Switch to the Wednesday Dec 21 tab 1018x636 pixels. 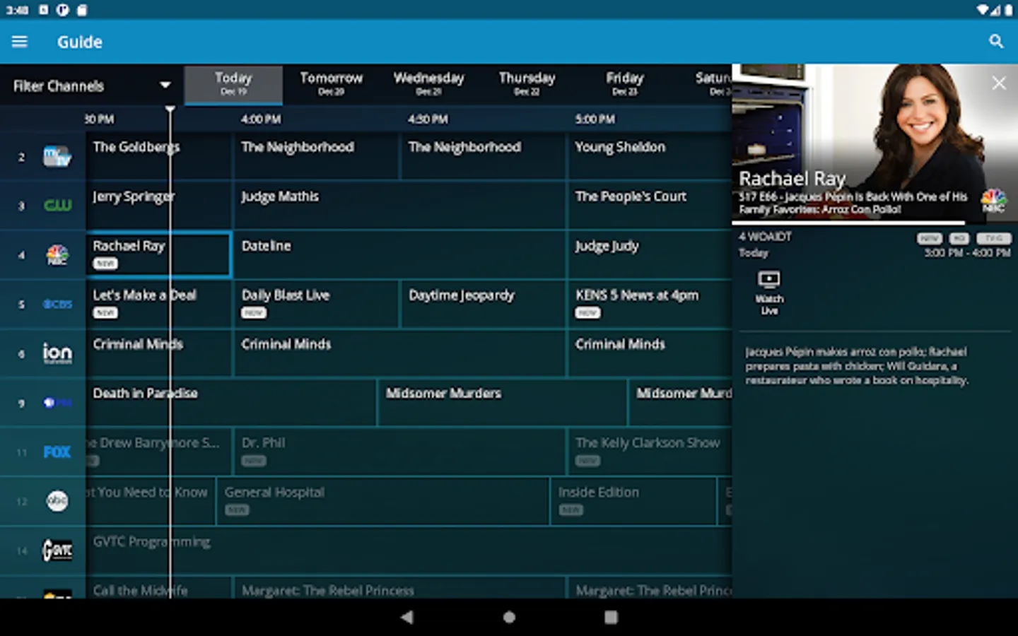428,85
